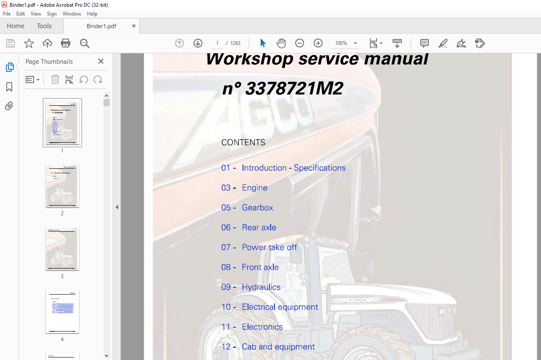This screenshot has height=360, width=541.
Task: Click the upload to cloud icon
Action: pos(48,43)
